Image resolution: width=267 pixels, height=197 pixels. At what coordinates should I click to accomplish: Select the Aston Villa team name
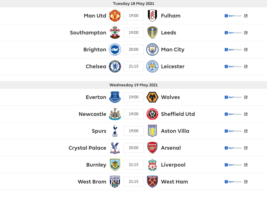175,131
